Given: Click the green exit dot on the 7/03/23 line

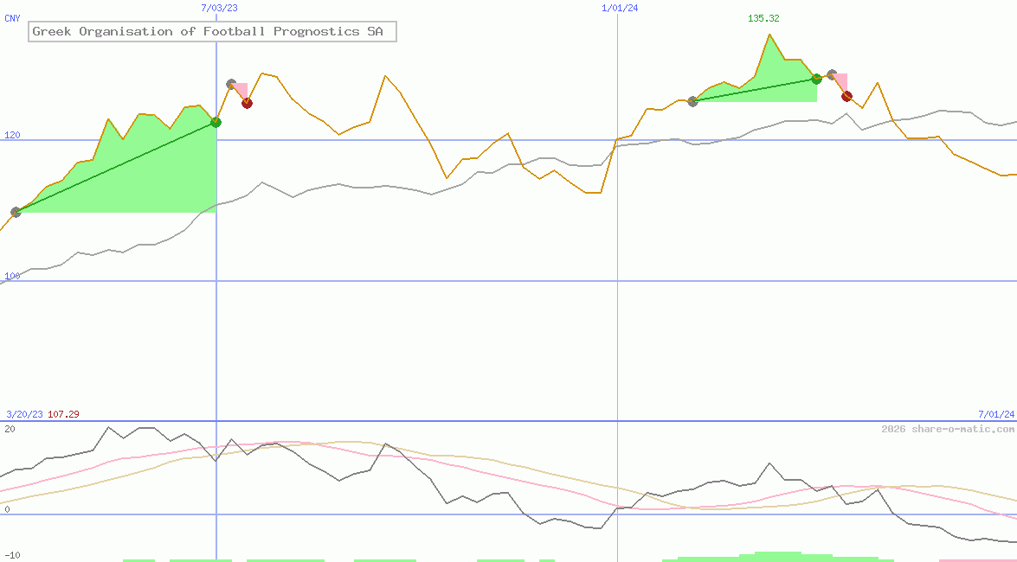Looking at the screenshot, I should 216,122.
